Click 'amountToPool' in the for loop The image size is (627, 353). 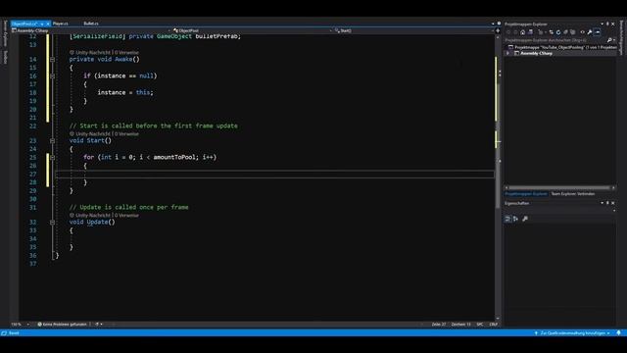[174, 157]
